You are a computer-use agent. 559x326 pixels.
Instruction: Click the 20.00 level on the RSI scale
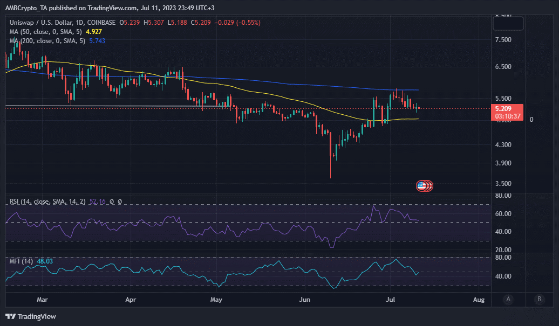503,249
